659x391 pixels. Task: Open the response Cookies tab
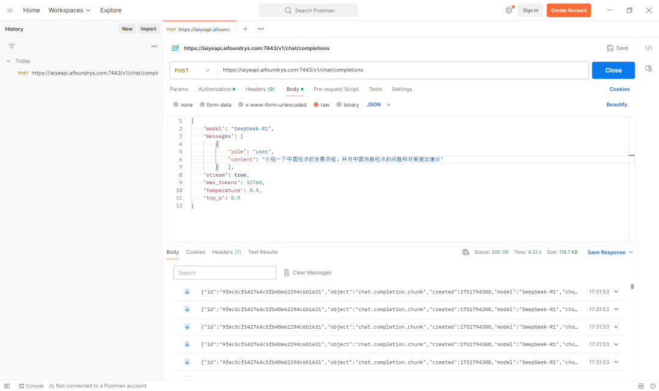[x=195, y=252]
